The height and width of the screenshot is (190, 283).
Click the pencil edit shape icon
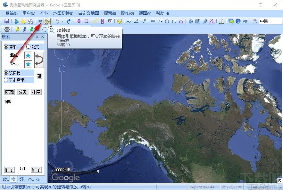205,21
